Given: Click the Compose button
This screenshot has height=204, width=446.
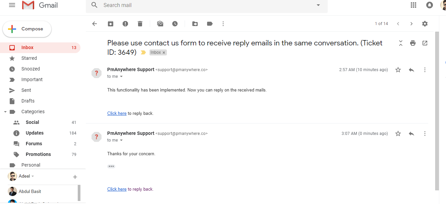Looking at the screenshot, I should pos(27,29).
